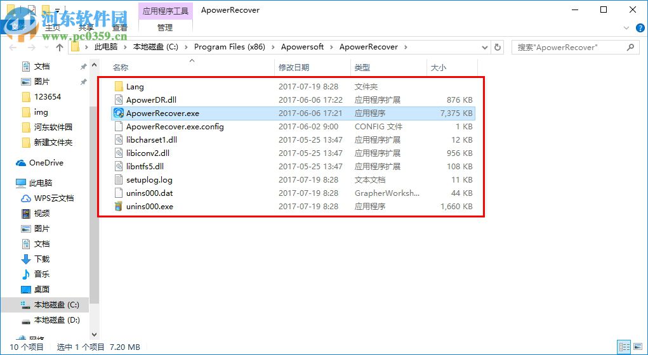Select the setuplog.log document icon
Screen dimensions: 648x355
click(x=119, y=179)
